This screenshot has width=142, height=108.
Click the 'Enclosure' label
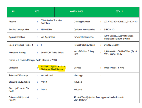(13, 68)
